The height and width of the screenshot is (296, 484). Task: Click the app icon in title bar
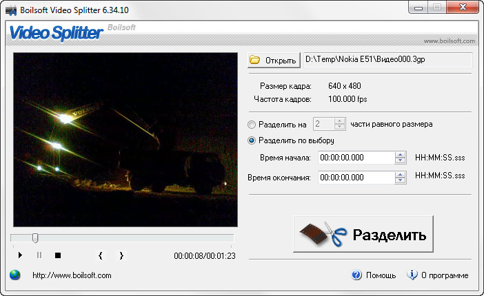tap(11, 10)
